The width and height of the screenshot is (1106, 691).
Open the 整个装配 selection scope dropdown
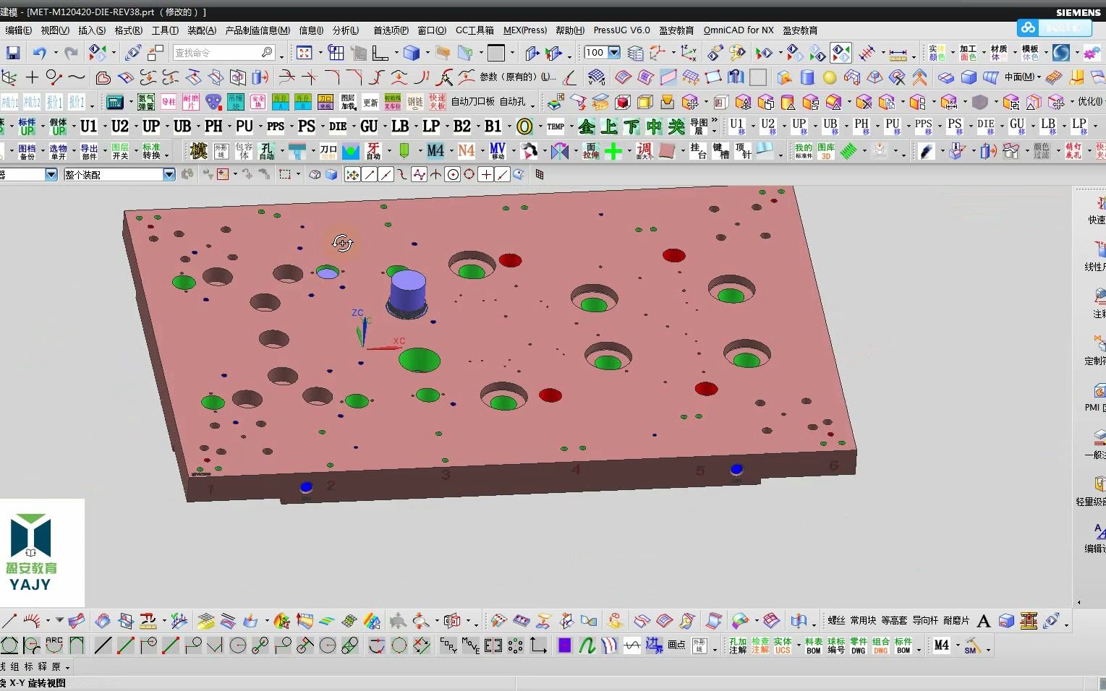pyautogui.click(x=169, y=174)
